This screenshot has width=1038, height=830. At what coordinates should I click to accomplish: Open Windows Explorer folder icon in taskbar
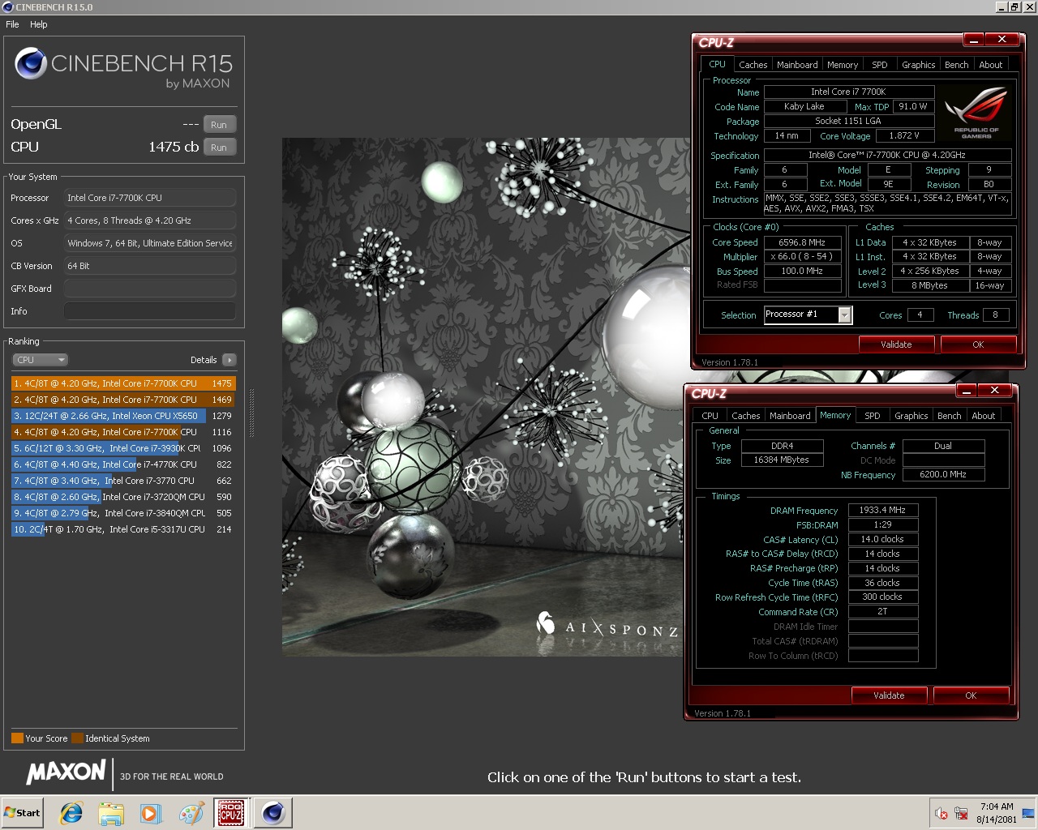[x=111, y=813]
